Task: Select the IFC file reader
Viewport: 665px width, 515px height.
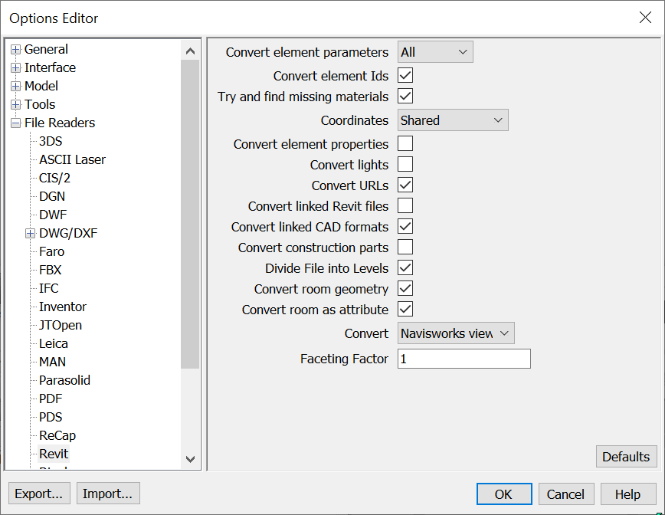Action: 47,288
